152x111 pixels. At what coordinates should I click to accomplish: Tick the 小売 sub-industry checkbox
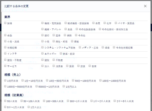point(42,41)
